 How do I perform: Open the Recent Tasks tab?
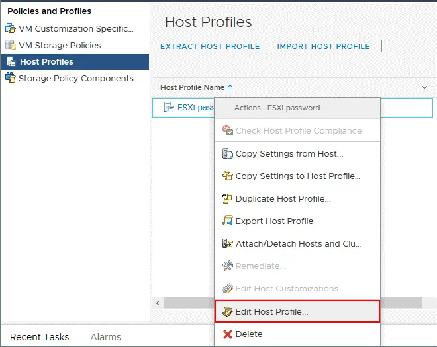pyautogui.click(x=40, y=337)
